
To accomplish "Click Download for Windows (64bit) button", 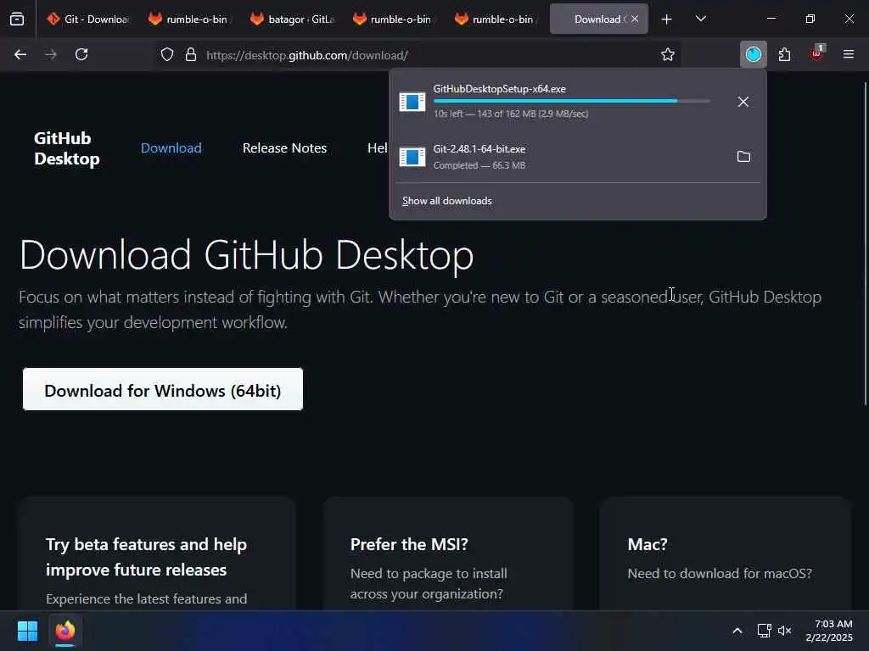I will click(x=162, y=390).
